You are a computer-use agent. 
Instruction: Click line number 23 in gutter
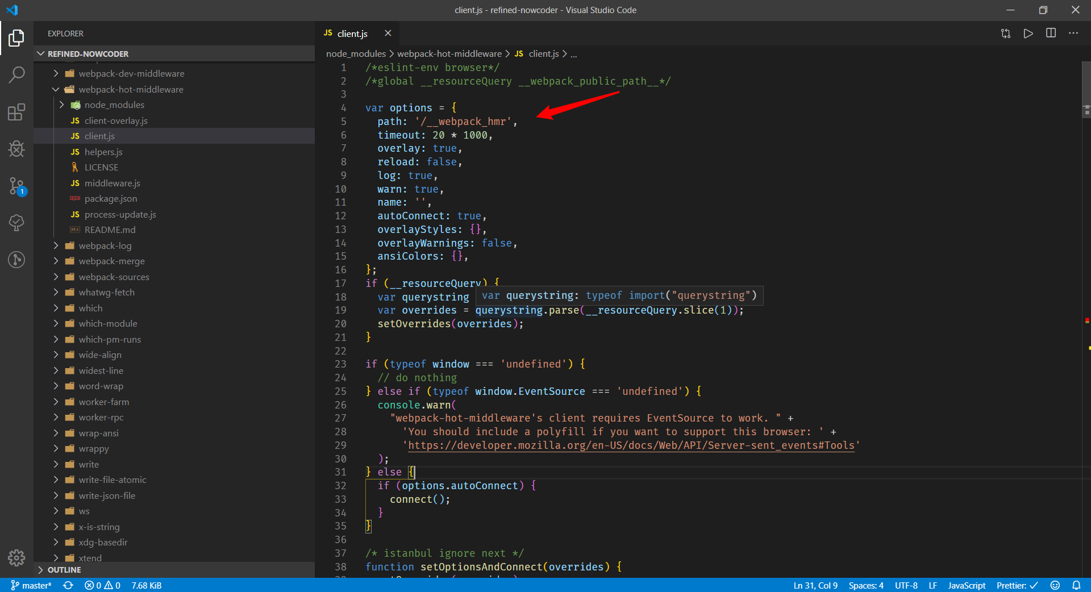click(x=340, y=364)
